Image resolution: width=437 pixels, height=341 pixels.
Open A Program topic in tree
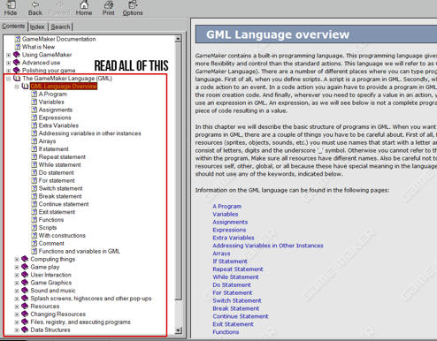tap(53, 94)
